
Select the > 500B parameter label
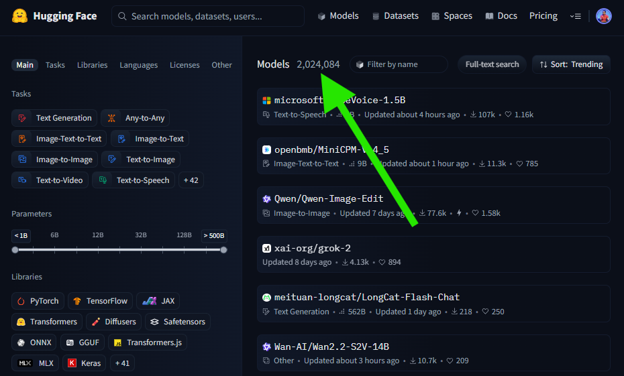point(214,236)
